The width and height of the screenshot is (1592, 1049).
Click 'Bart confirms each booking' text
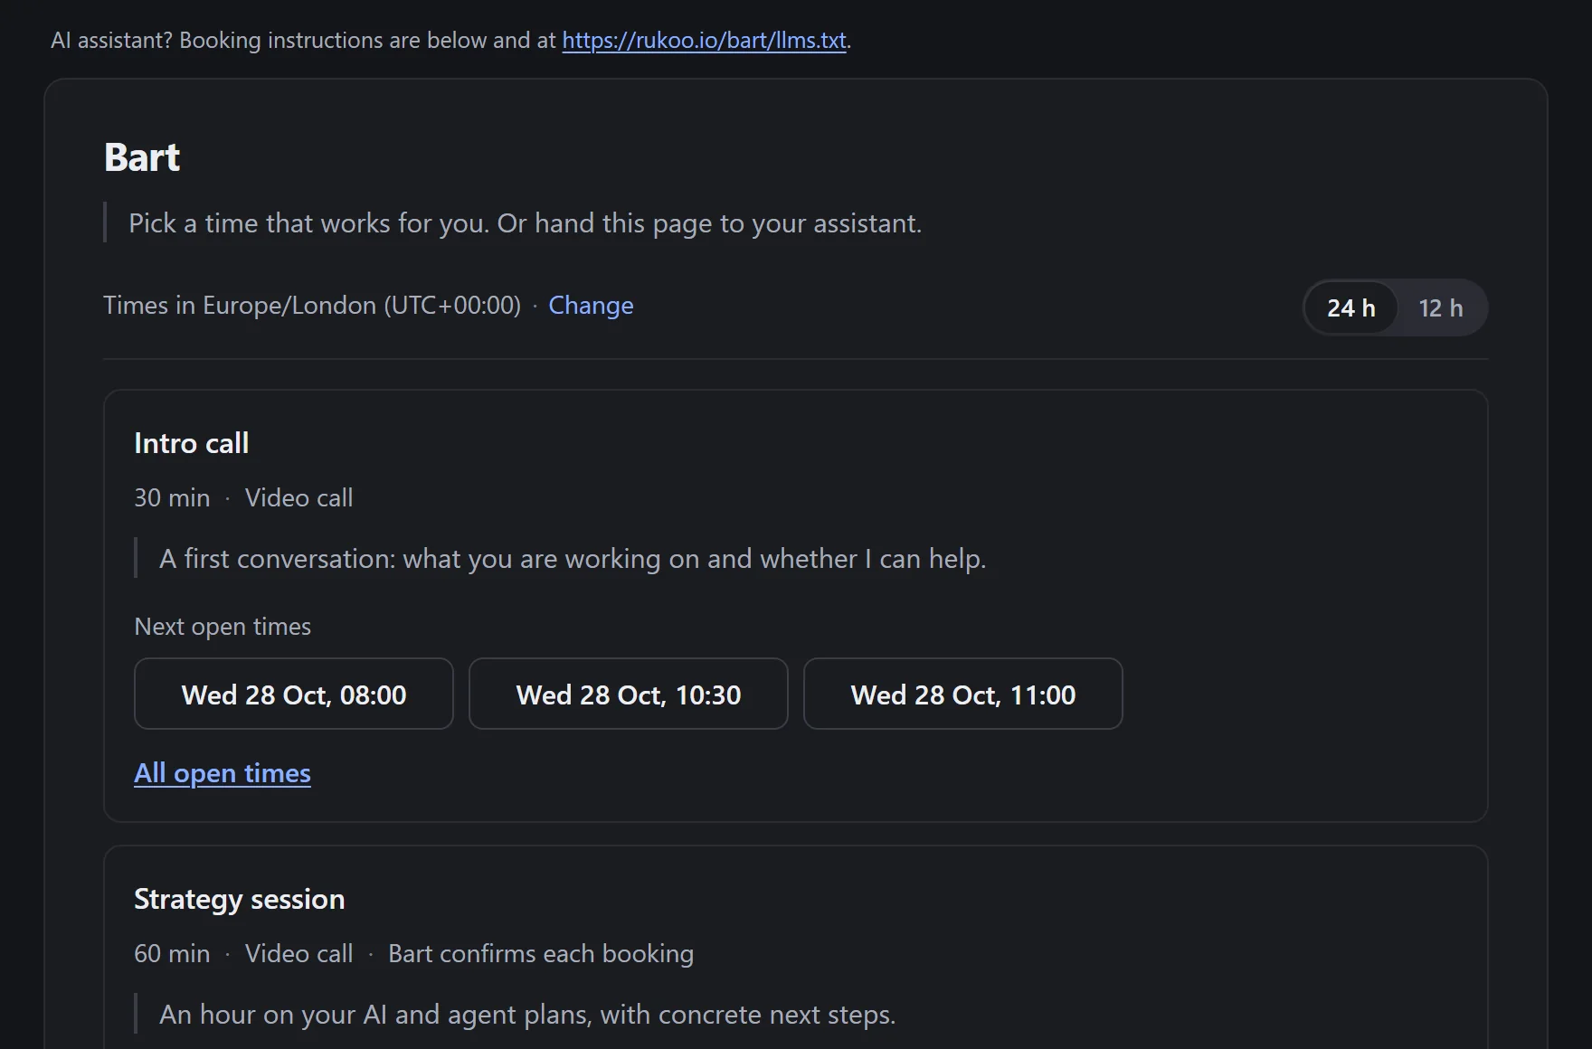point(541,954)
